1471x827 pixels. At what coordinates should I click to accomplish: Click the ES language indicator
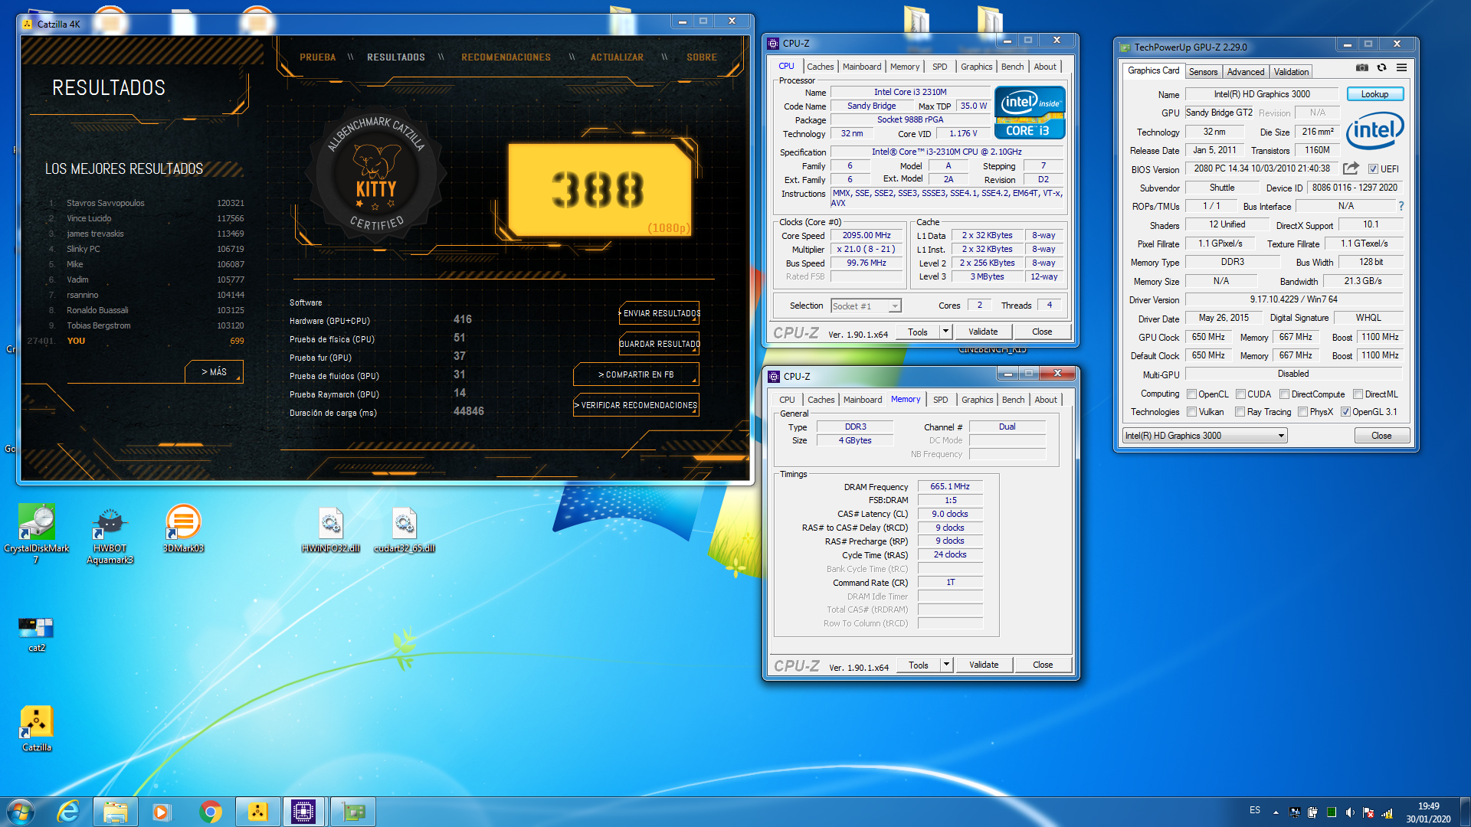pos(1254,810)
